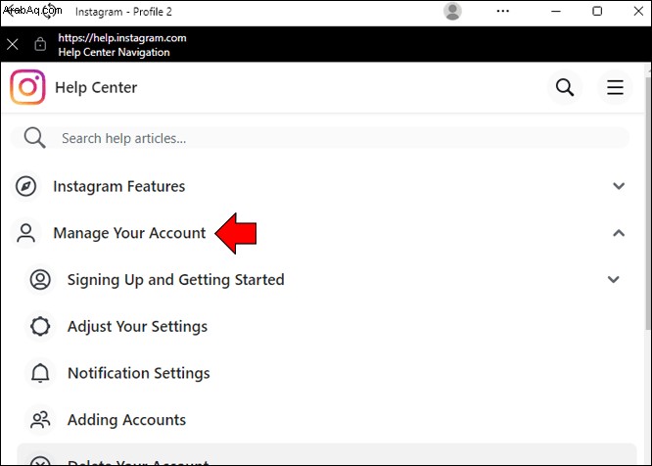Viewport: 652px width, 466px height.
Task: Click the Help Center title text
Action: tap(96, 87)
